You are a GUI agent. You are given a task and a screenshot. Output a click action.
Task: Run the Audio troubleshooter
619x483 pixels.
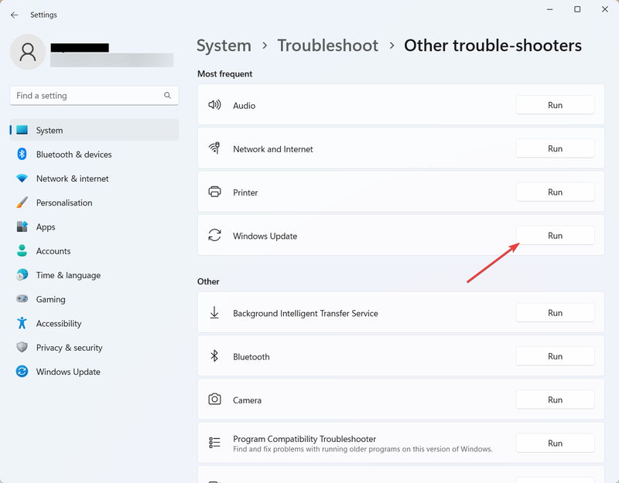(555, 105)
